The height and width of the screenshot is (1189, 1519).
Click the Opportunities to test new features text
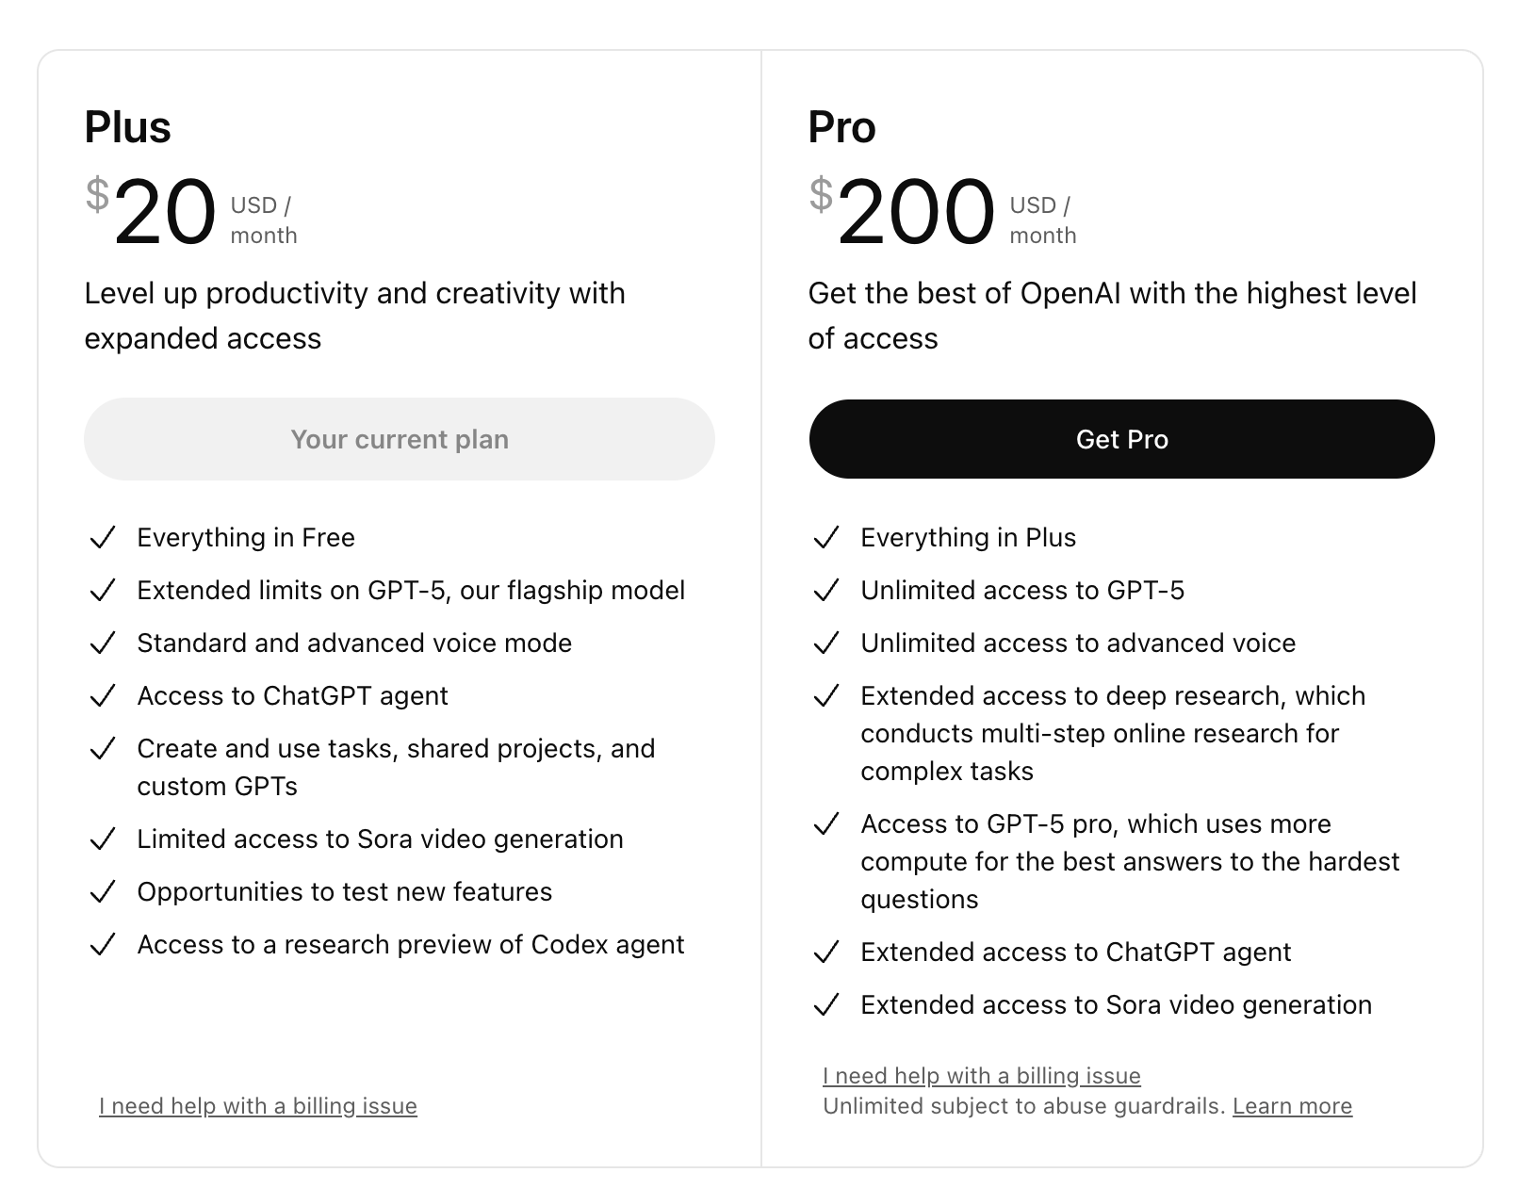tap(344, 892)
